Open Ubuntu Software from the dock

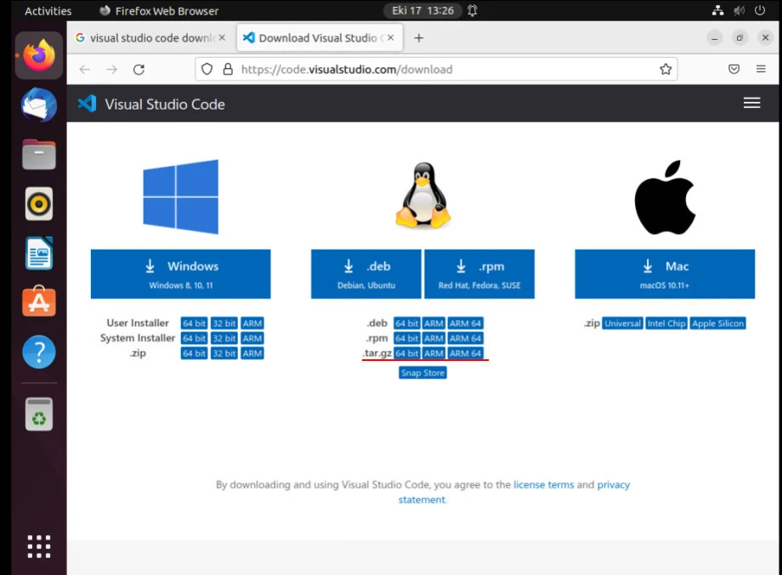[x=39, y=302]
